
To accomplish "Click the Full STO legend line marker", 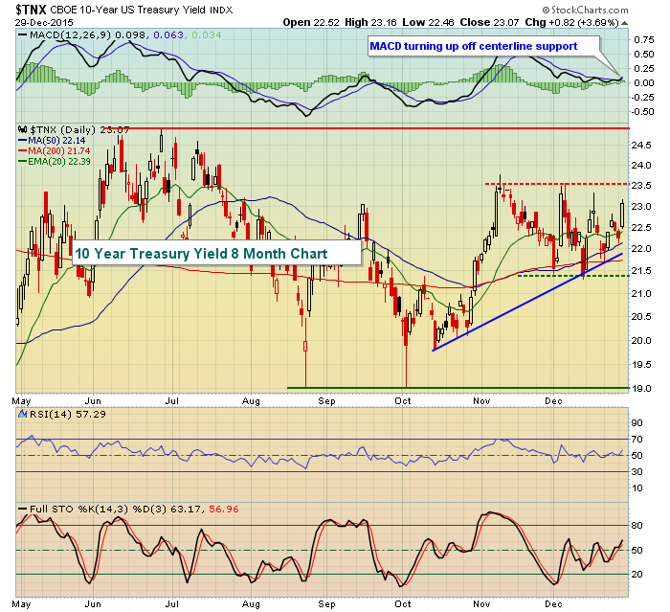I will point(22,509).
